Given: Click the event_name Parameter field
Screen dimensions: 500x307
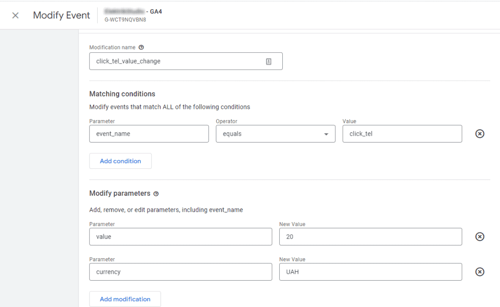Looking at the screenshot, I should (x=149, y=133).
